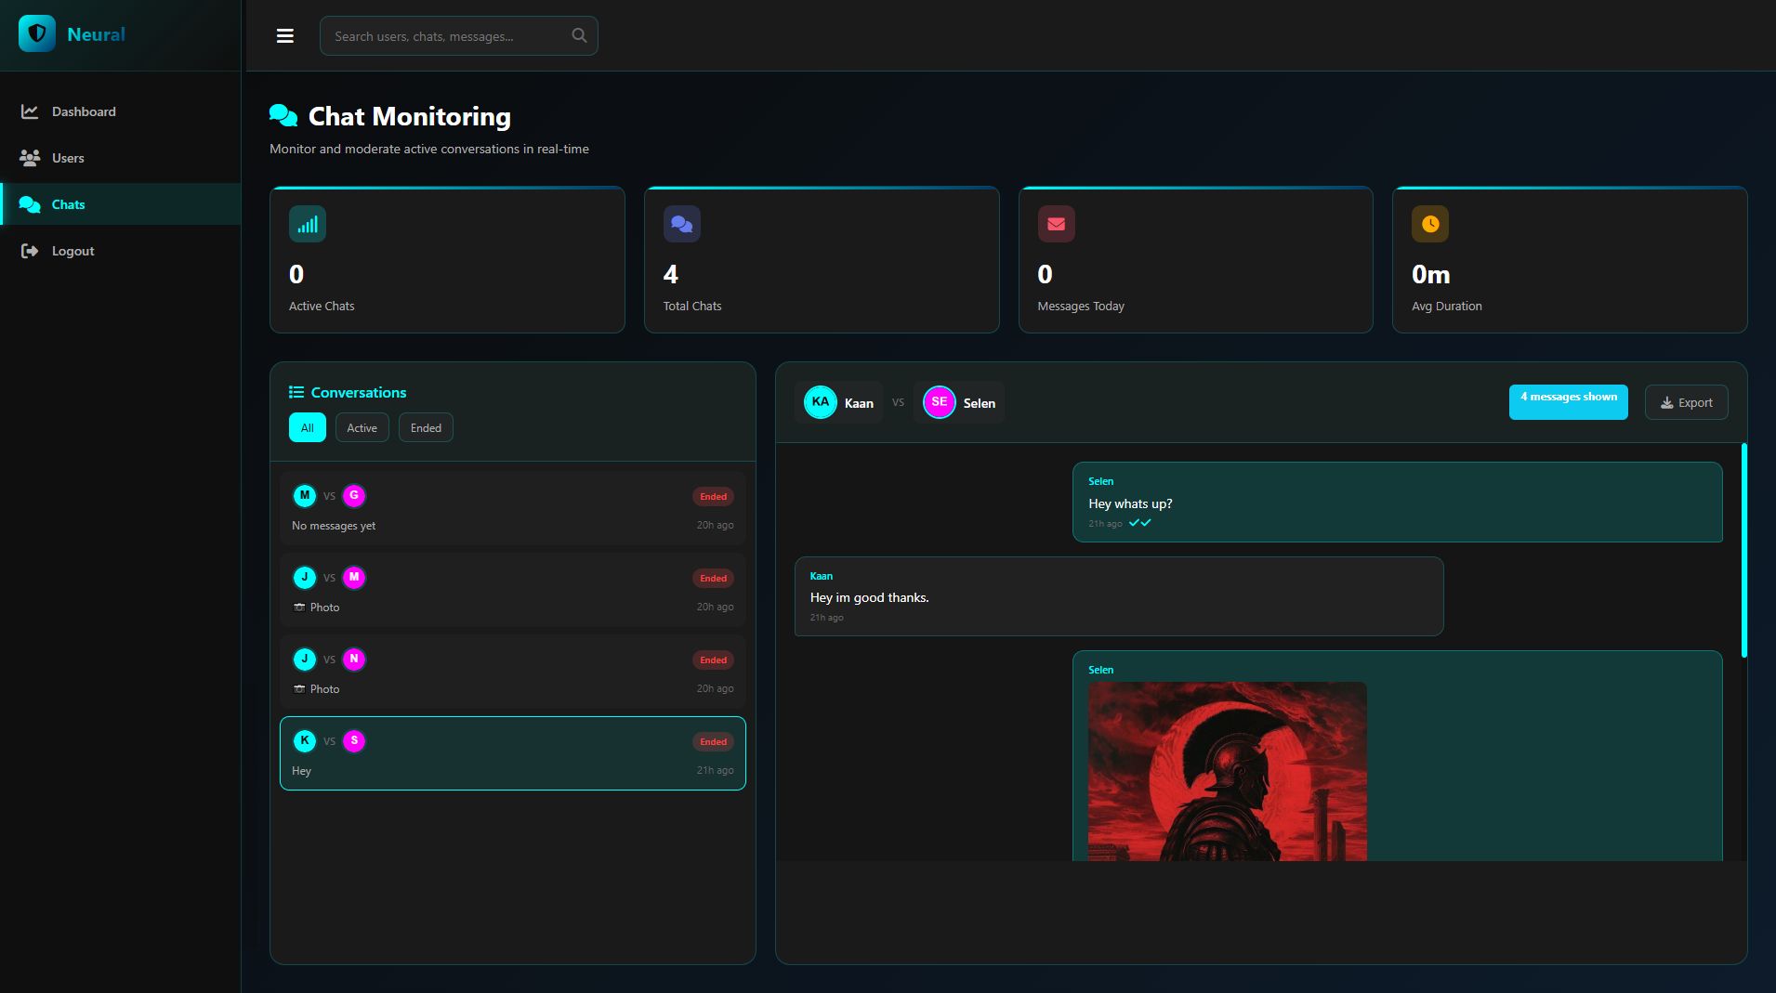Viewport: 1776px width, 993px height.
Task: Click the Avg Duration value 0m
Action: click(x=1431, y=274)
